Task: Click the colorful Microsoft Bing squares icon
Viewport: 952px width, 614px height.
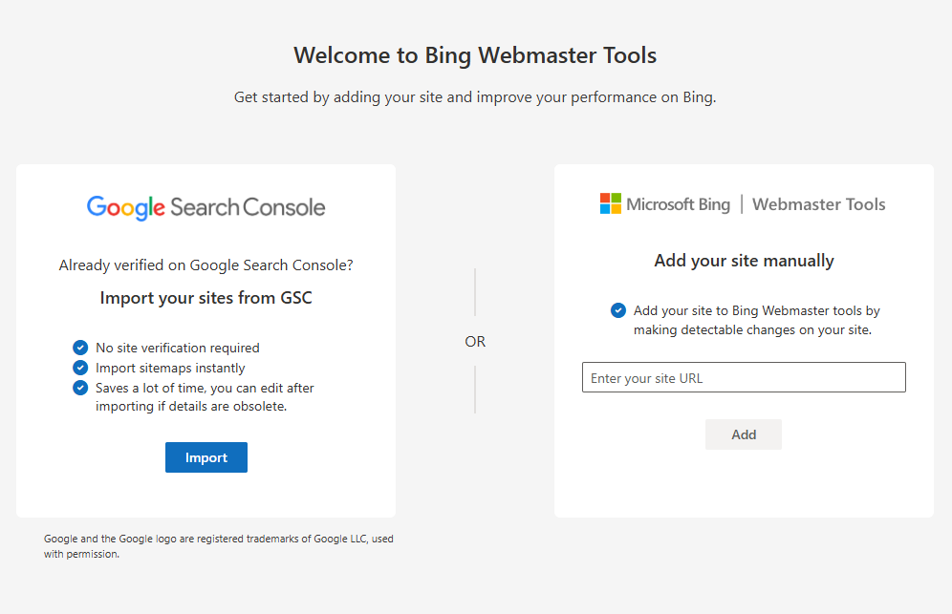Action: click(609, 202)
